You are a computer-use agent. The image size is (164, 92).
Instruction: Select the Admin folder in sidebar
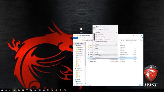(x=78, y=60)
